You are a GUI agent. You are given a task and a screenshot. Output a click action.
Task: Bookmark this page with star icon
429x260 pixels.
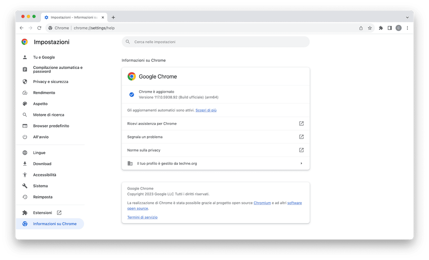coord(370,28)
